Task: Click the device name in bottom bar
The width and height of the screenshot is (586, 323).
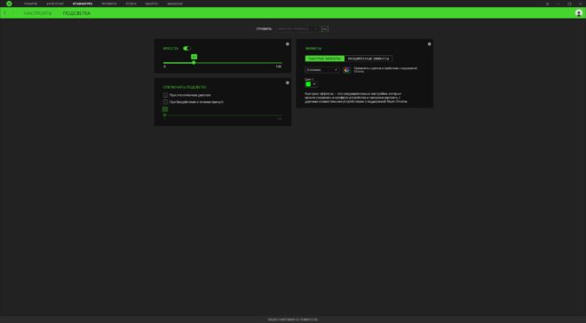Action: tap(293, 319)
